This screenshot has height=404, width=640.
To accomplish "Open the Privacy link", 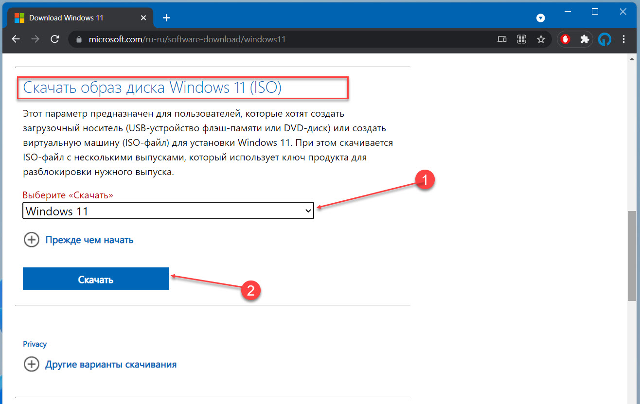I will [35, 344].
